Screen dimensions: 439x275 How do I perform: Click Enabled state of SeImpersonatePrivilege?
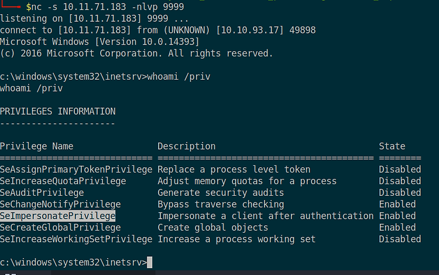click(397, 216)
